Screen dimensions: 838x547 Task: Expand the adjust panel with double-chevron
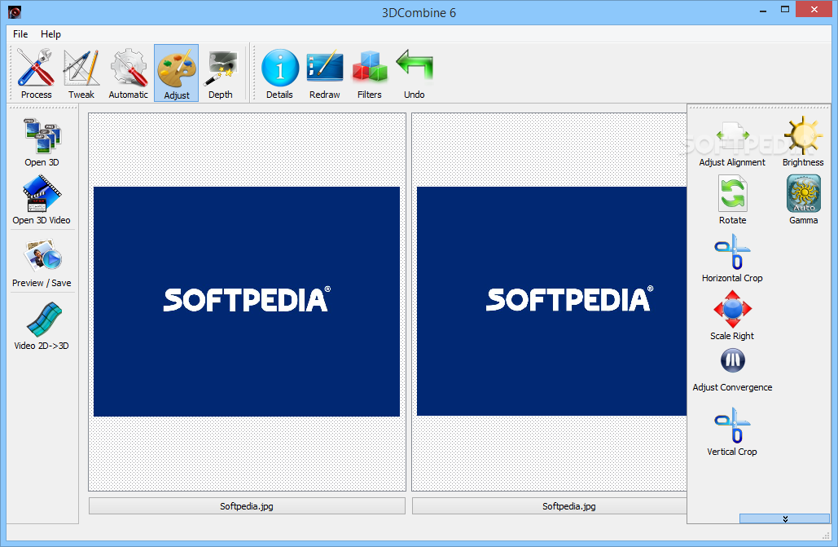[x=784, y=518]
